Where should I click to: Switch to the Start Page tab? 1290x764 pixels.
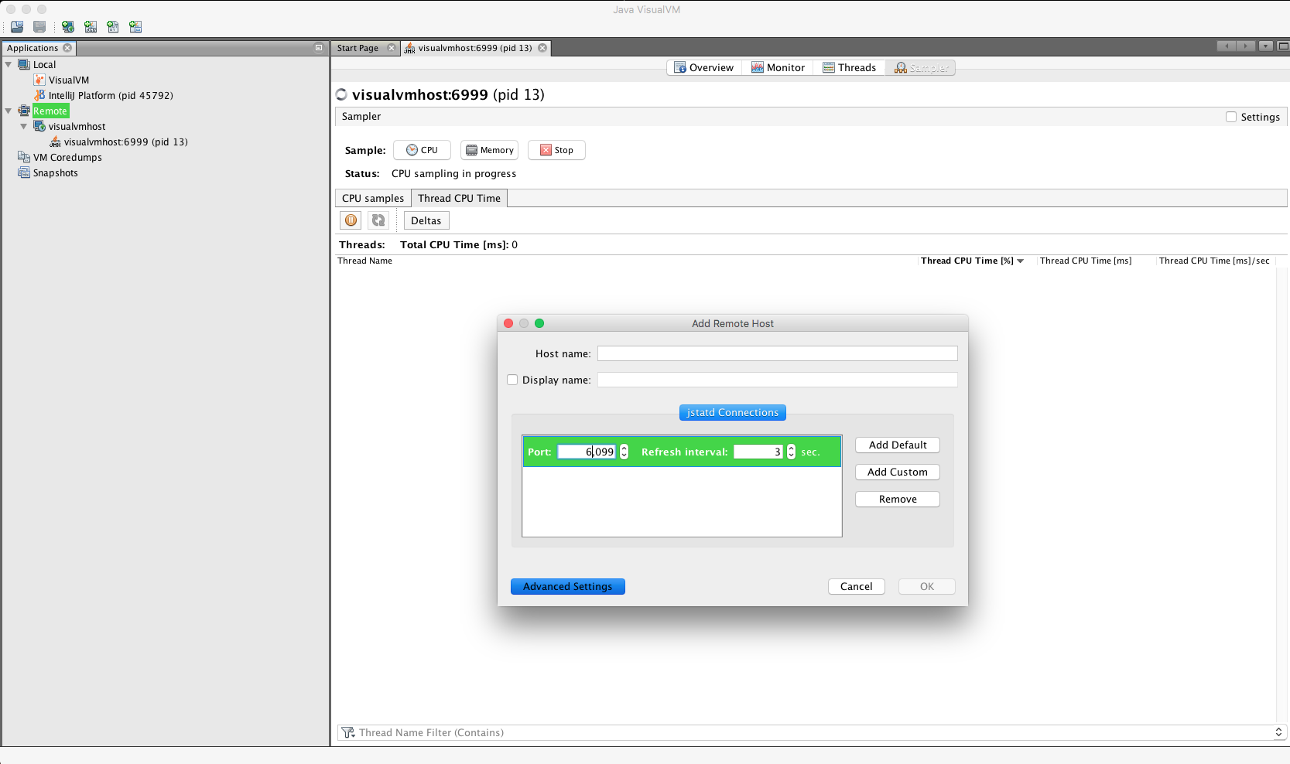(x=358, y=48)
